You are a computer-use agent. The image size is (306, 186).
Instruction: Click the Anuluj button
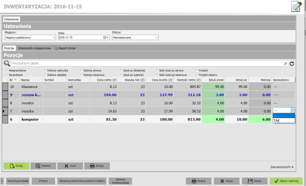click(x=227, y=181)
